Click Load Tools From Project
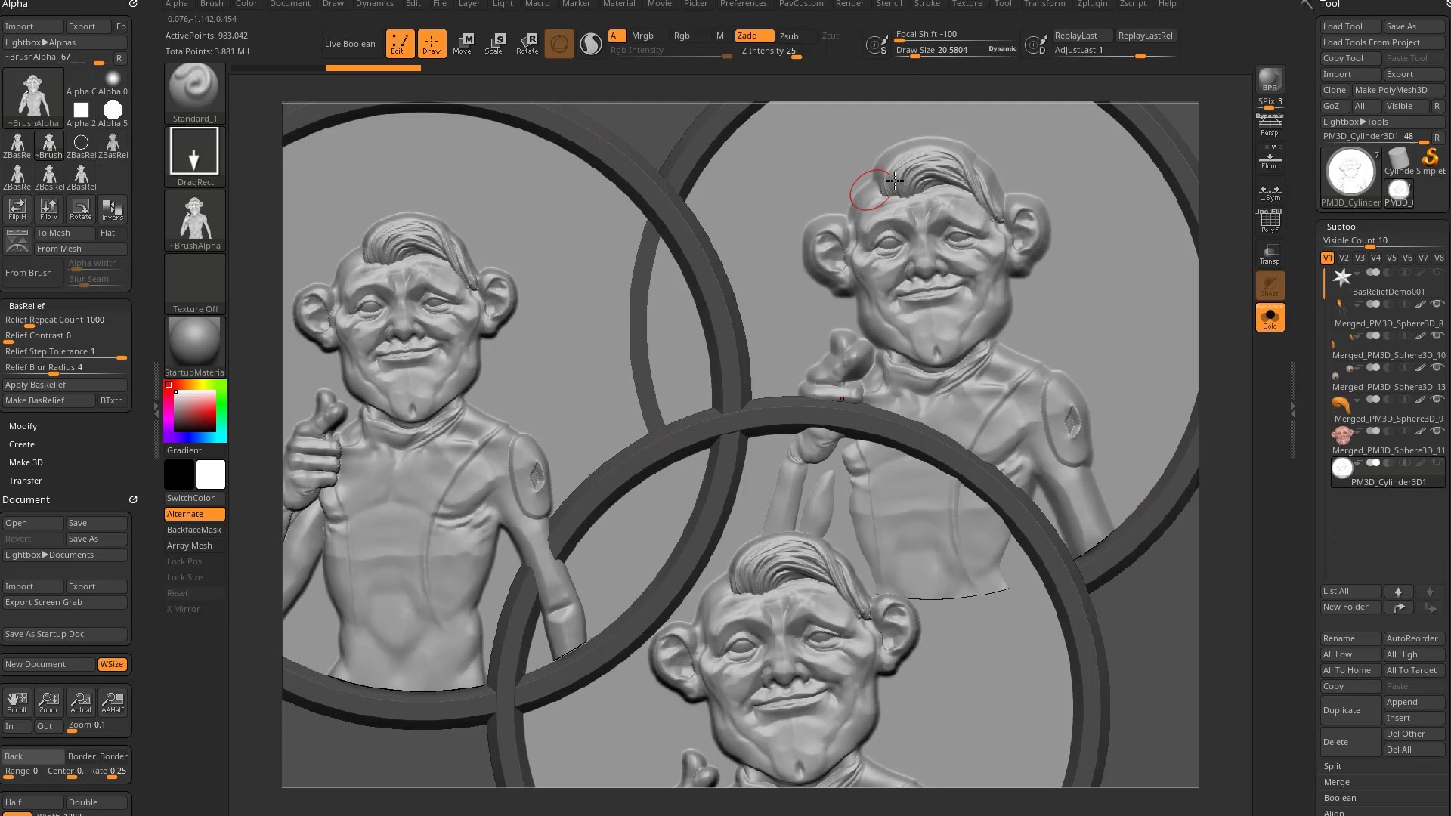The width and height of the screenshot is (1451, 816). (x=1383, y=42)
